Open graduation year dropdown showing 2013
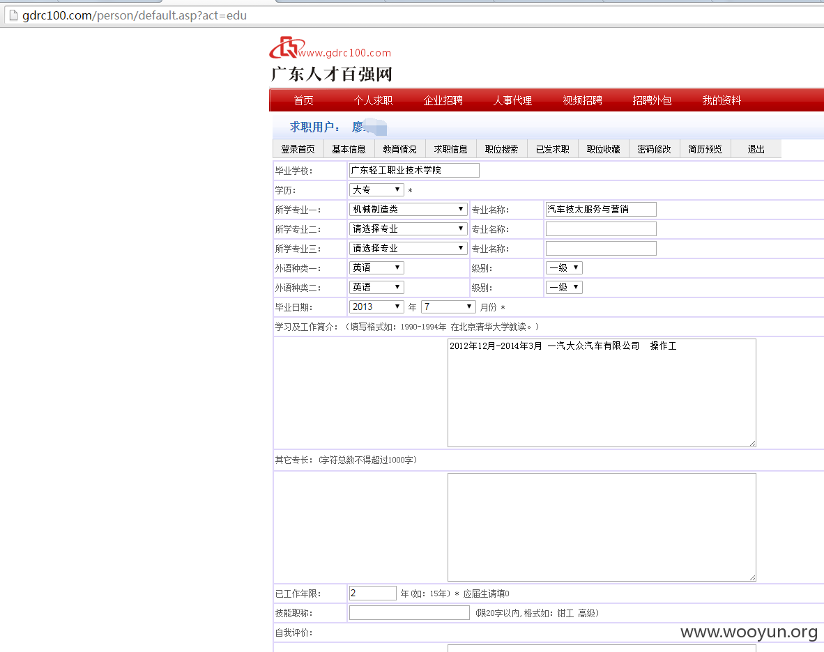 pos(376,306)
